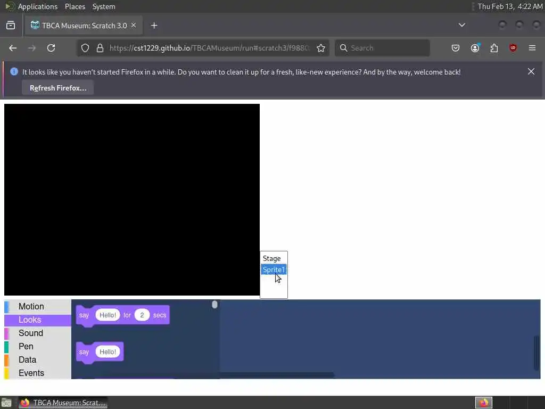This screenshot has height=409, width=545.
Task: Open the Extensions puzzle icon
Action: [x=494, y=48]
